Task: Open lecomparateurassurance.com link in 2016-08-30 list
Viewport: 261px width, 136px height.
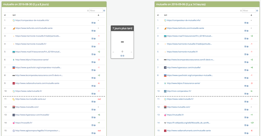Action: [x=39, y=75]
